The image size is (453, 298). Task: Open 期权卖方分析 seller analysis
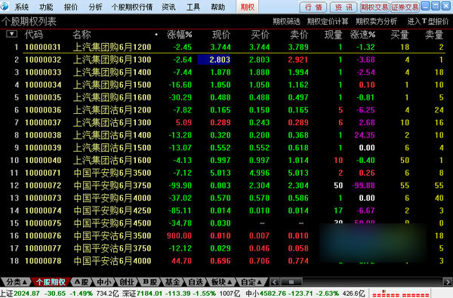pyautogui.click(x=377, y=21)
